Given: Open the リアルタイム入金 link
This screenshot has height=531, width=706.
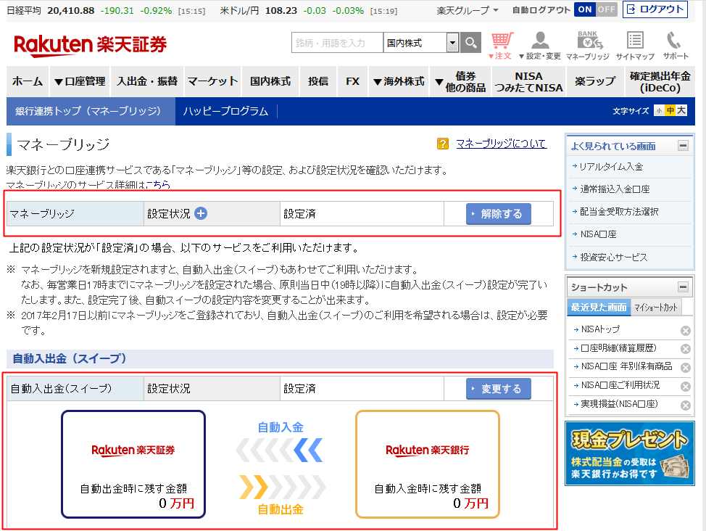Looking at the screenshot, I should coord(611,167).
